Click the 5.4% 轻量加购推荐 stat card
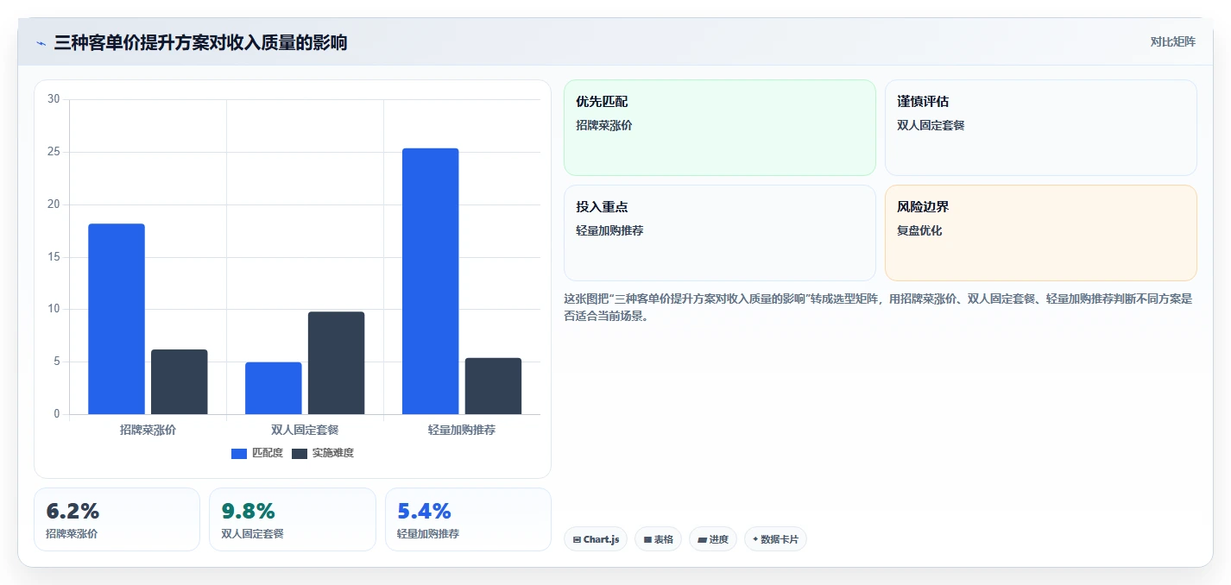 point(468,519)
